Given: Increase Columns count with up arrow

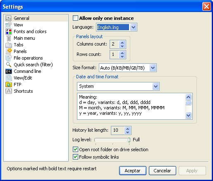Looking at the screenshot, I should (x=122, y=43).
